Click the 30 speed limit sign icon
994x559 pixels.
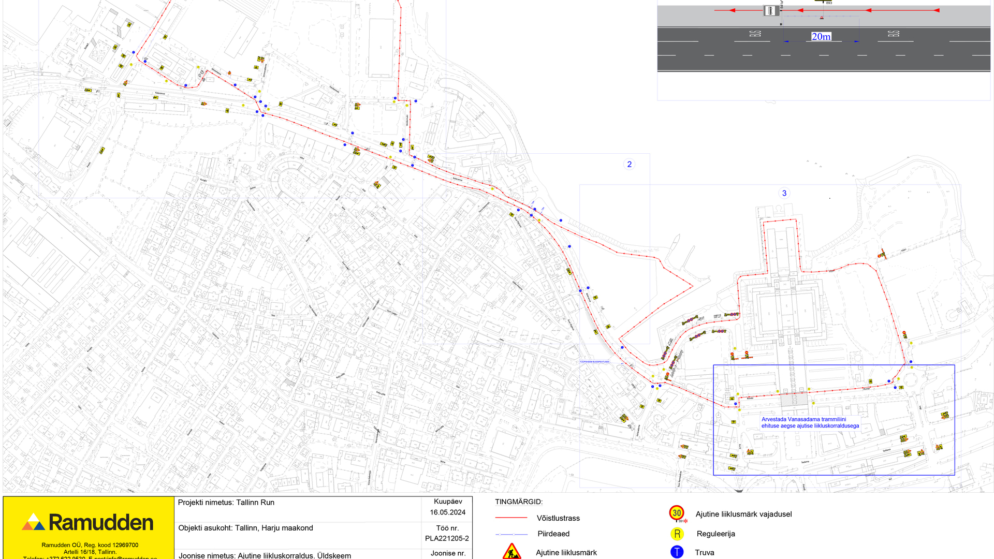pyautogui.click(x=676, y=513)
